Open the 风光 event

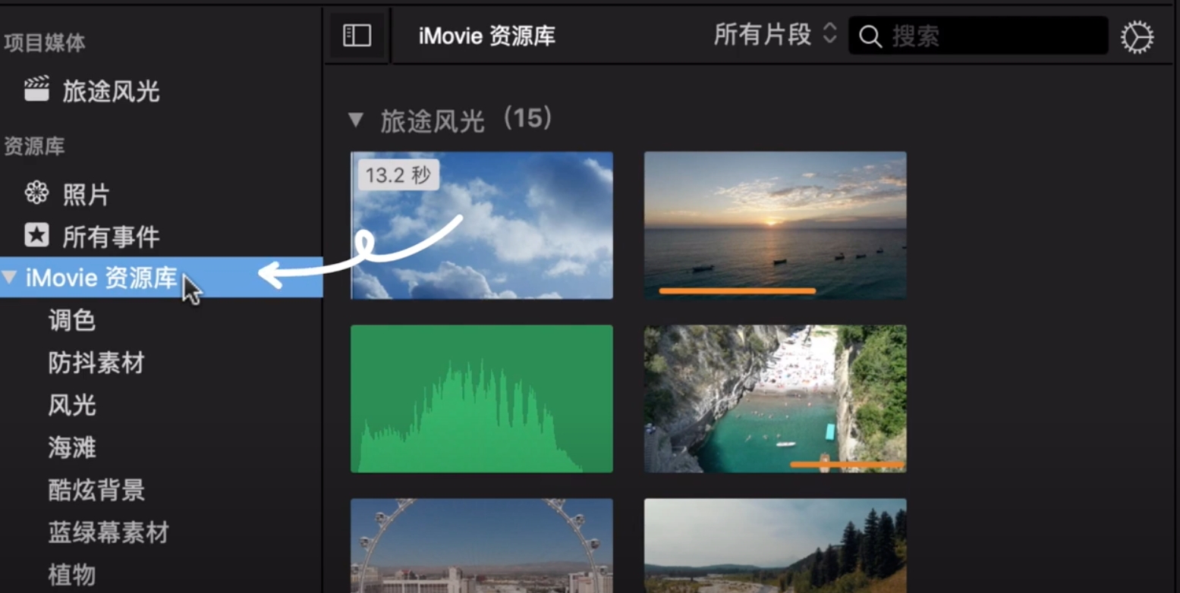72,405
